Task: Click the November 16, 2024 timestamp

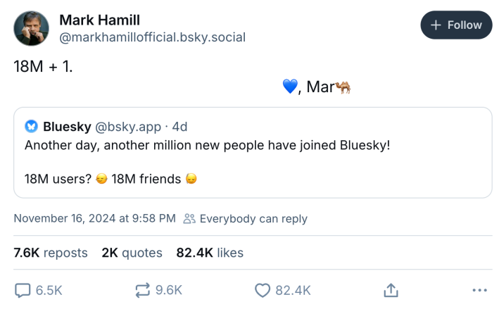Action: [94, 219]
